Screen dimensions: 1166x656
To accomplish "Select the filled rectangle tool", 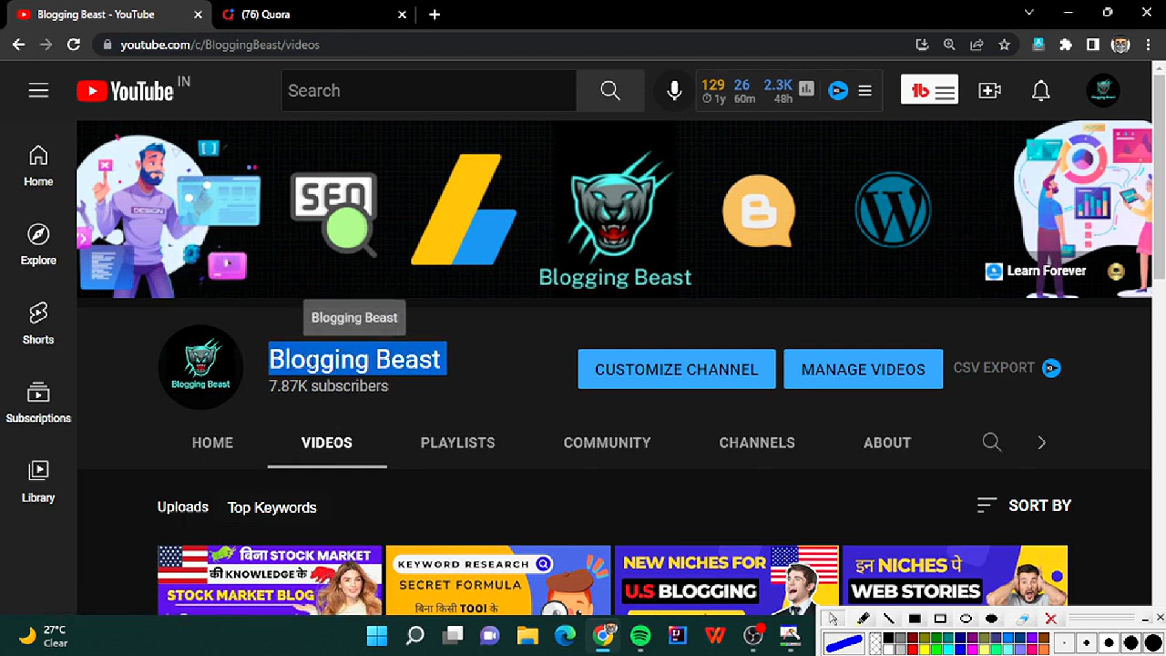I will pyautogui.click(x=914, y=618).
